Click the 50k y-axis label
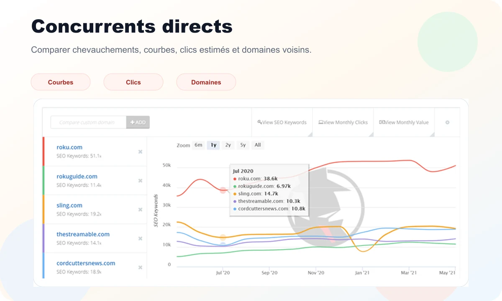502x301 pixels. pyautogui.click(x=166, y=166)
